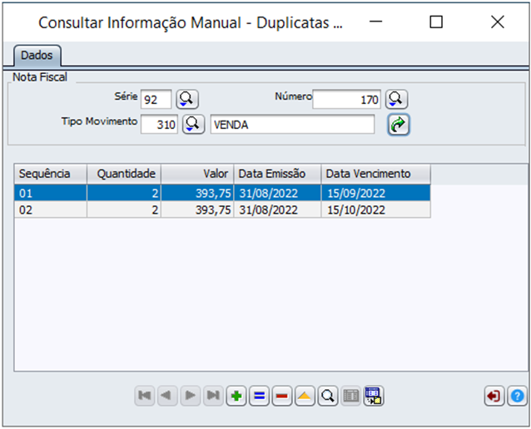This screenshot has width=531, height=429.
Task: Maximize the Consultar Informação Manual window
Action: coord(436,22)
